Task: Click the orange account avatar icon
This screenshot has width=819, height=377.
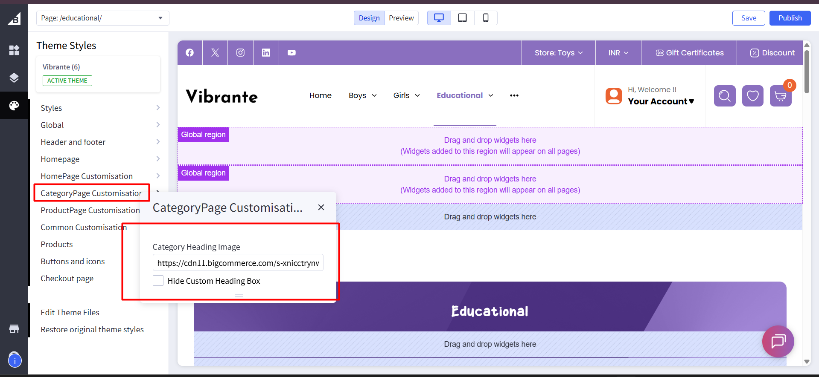Action: (x=614, y=96)
